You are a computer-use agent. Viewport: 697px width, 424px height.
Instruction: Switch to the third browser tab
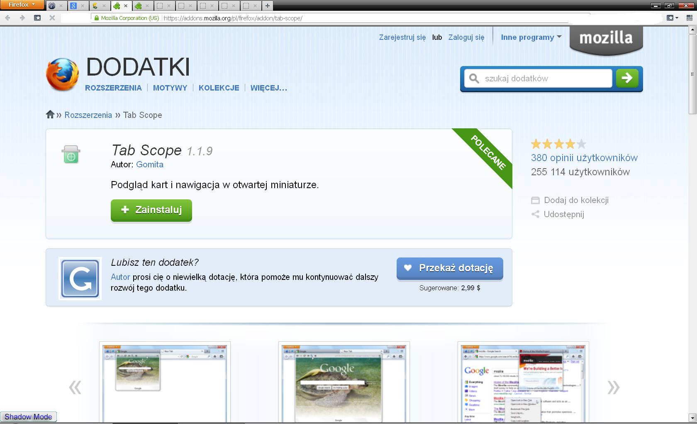click(x=99, y=6)
